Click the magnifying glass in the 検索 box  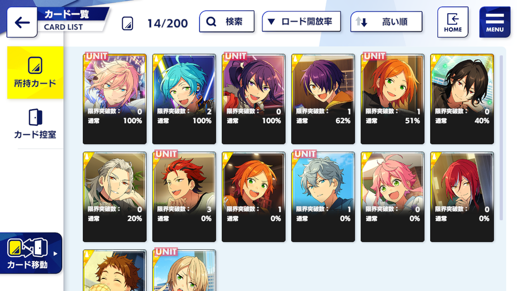coord(211,22)
